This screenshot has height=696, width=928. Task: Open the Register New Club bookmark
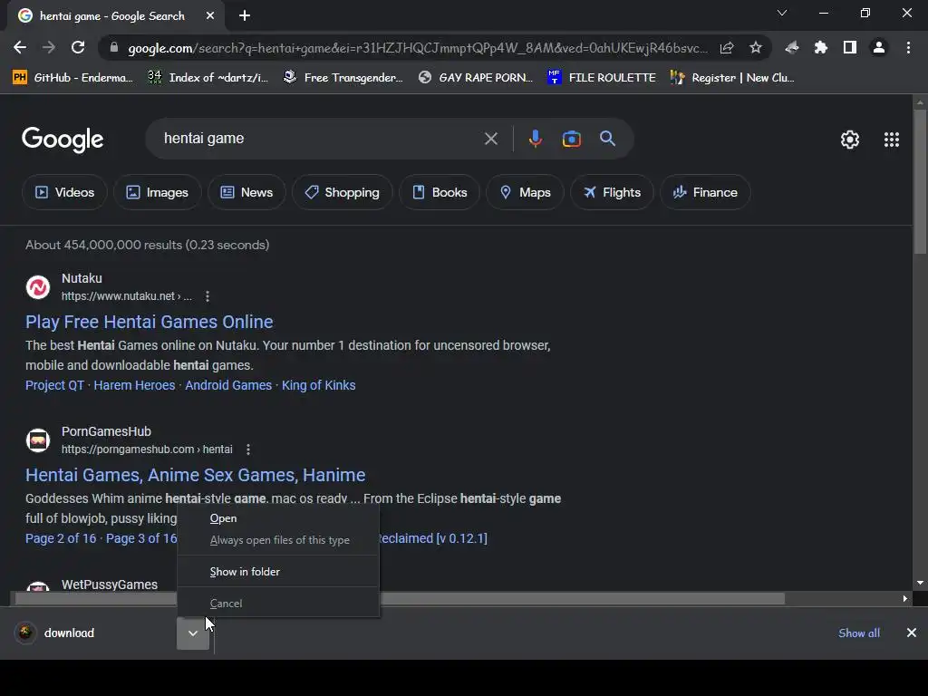click(732, 78)
